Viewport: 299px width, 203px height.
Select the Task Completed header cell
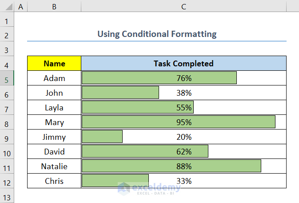tap(183, 63)
